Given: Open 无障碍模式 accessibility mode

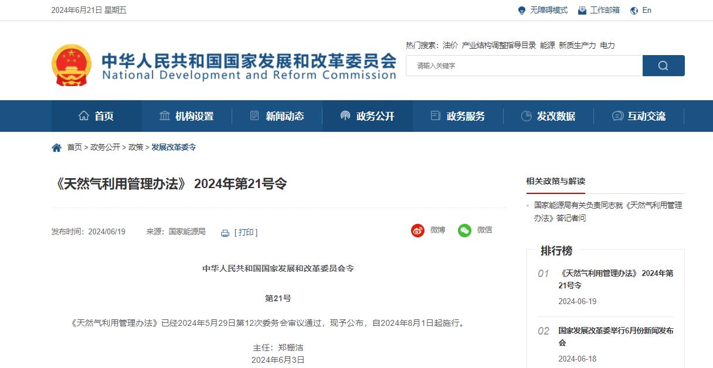Looking at the screenshot, I should pos(542,10).
